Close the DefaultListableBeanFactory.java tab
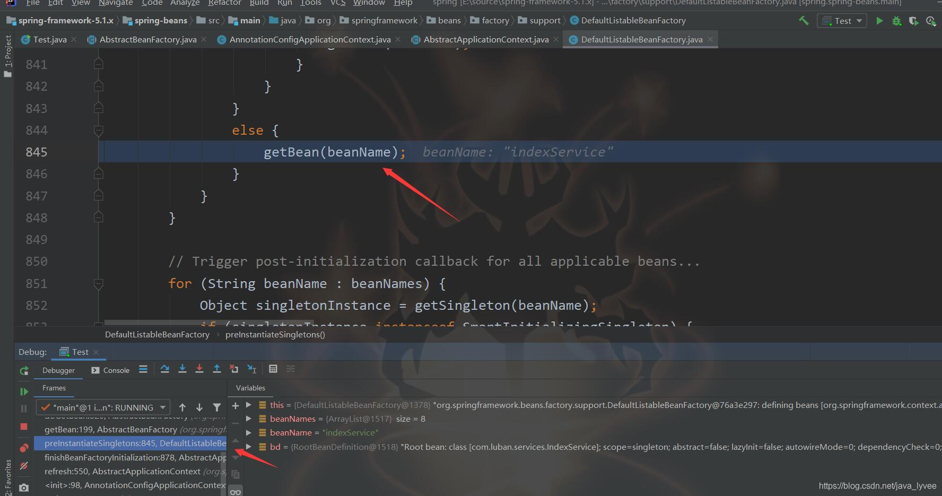 point(710,39)
